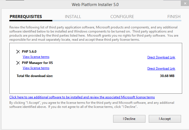Screen dimensions: 189x130
Task: Click the PHP Manager for IIS product name
Action: (x=37, y=63)
